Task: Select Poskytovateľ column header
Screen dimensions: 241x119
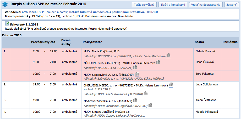Action: 92,42
